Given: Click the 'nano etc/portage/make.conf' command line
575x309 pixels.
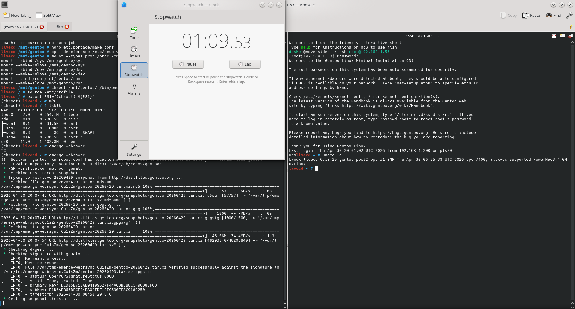Looking at the screenshot, I should point(83,47).
